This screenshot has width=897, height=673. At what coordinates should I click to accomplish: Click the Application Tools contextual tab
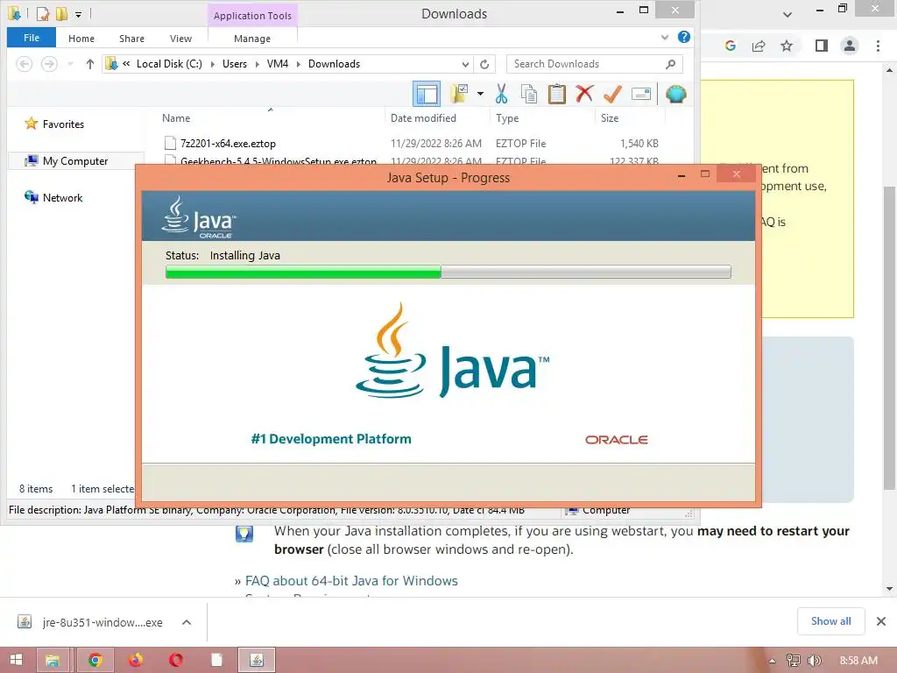click(x=252, y=16)
